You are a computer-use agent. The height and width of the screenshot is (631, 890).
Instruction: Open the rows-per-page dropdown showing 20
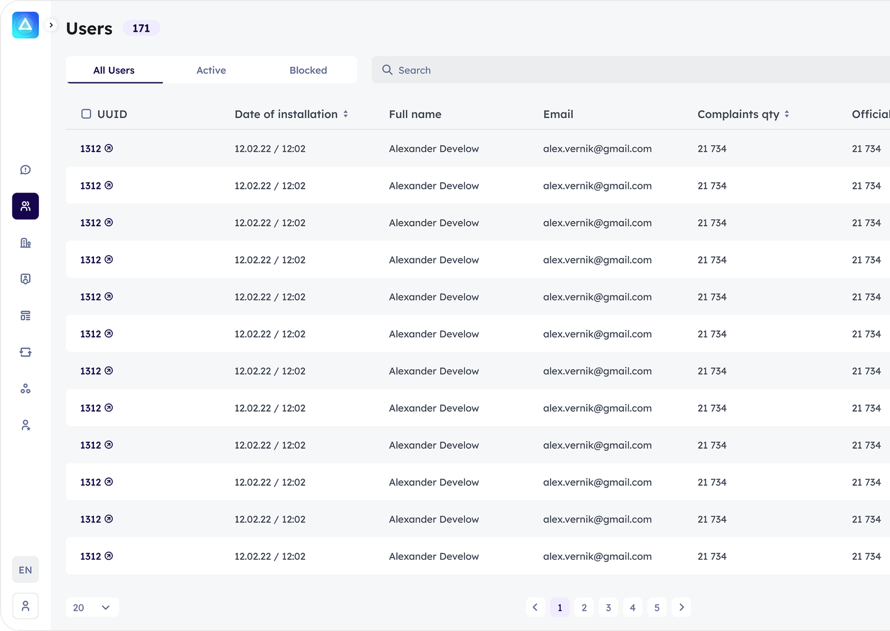coord(92,608)
